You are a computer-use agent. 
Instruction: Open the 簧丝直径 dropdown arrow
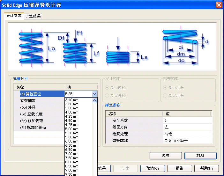tap(94, 94)
